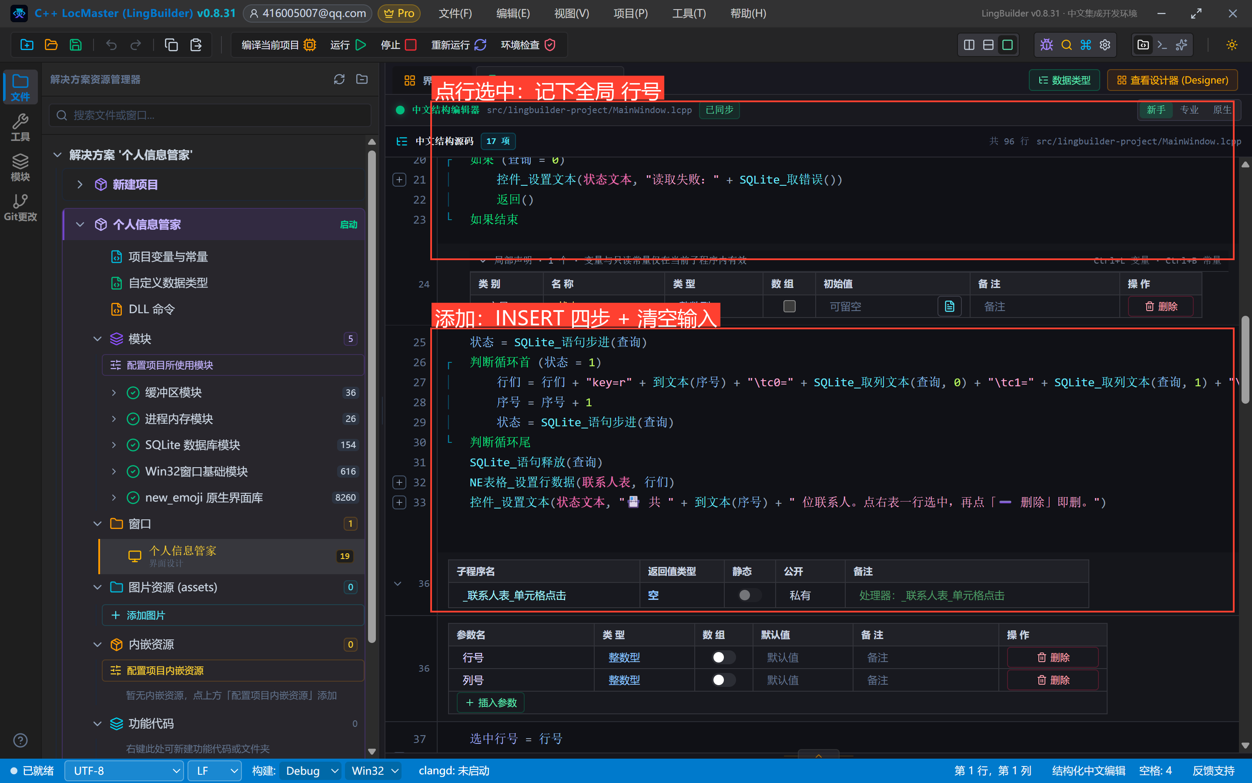Click the 插入参数 button
Image resolution: width=1252 pixels, height=783 pixels.
[491, 703]
